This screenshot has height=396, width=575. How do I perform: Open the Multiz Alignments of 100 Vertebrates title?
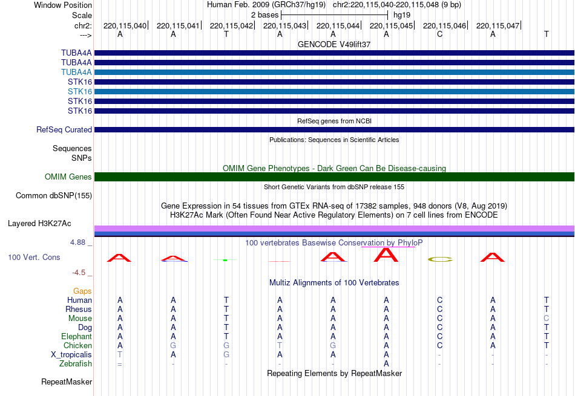(x=334, y=283)
